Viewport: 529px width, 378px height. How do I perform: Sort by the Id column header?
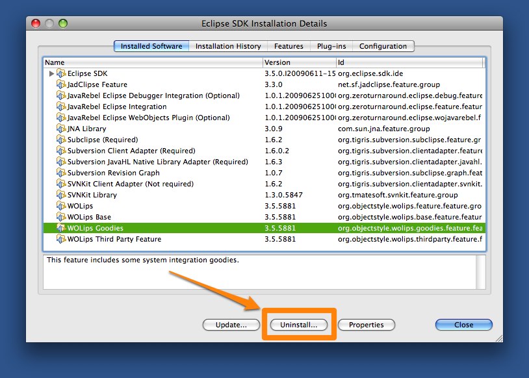408,62
